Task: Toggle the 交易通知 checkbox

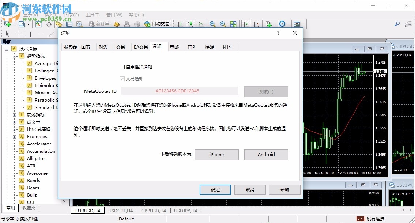Action: coord(122,79)
